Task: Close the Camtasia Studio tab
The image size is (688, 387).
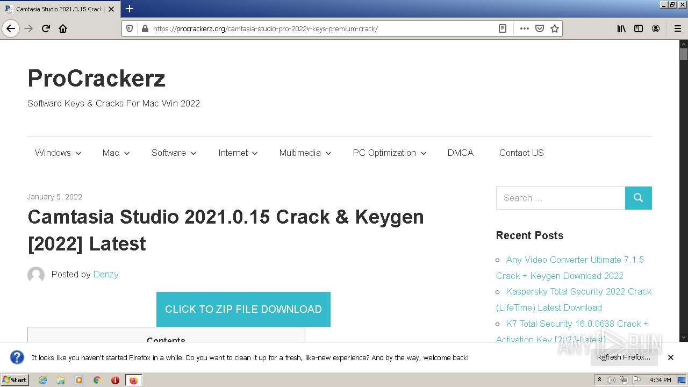Action: [x=111, y=9]
